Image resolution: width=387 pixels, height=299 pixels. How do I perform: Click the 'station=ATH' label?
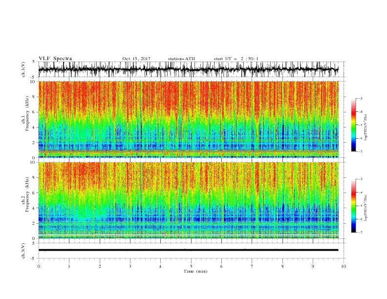pyautogui.click(x=181, y=59)
